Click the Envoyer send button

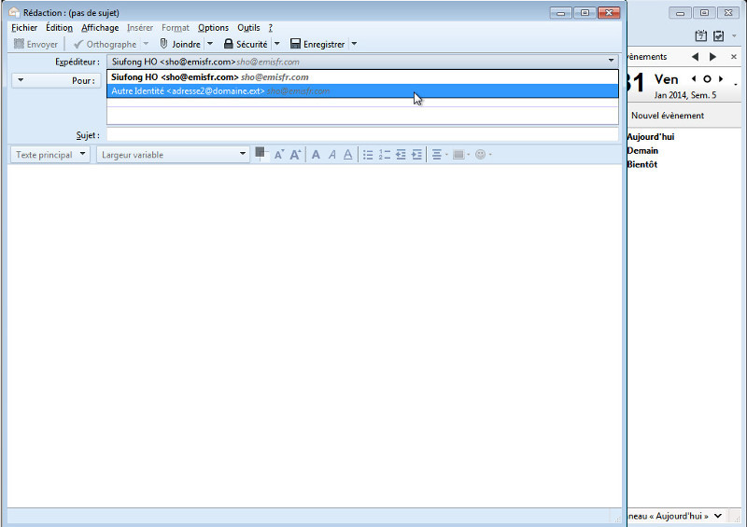click(36, 44)
